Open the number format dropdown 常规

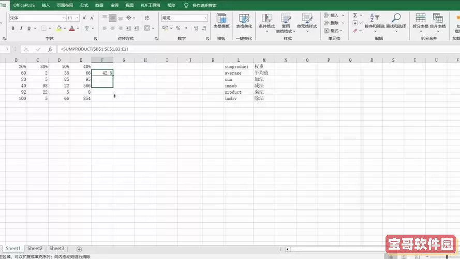click(205, 18)
